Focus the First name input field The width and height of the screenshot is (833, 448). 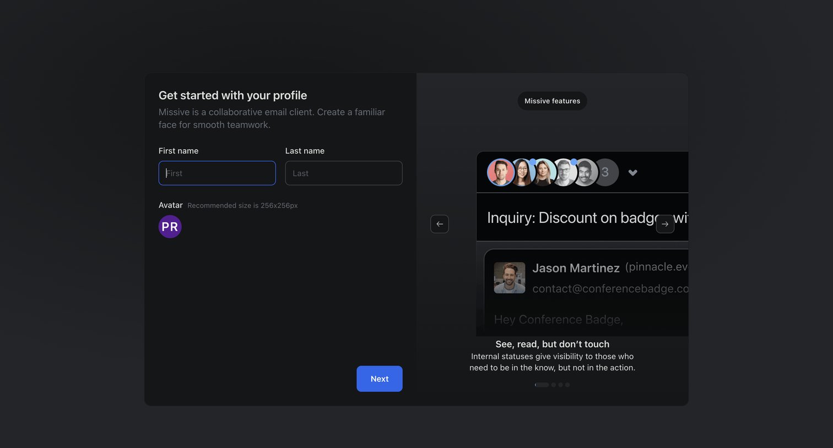tap(217, 173)
